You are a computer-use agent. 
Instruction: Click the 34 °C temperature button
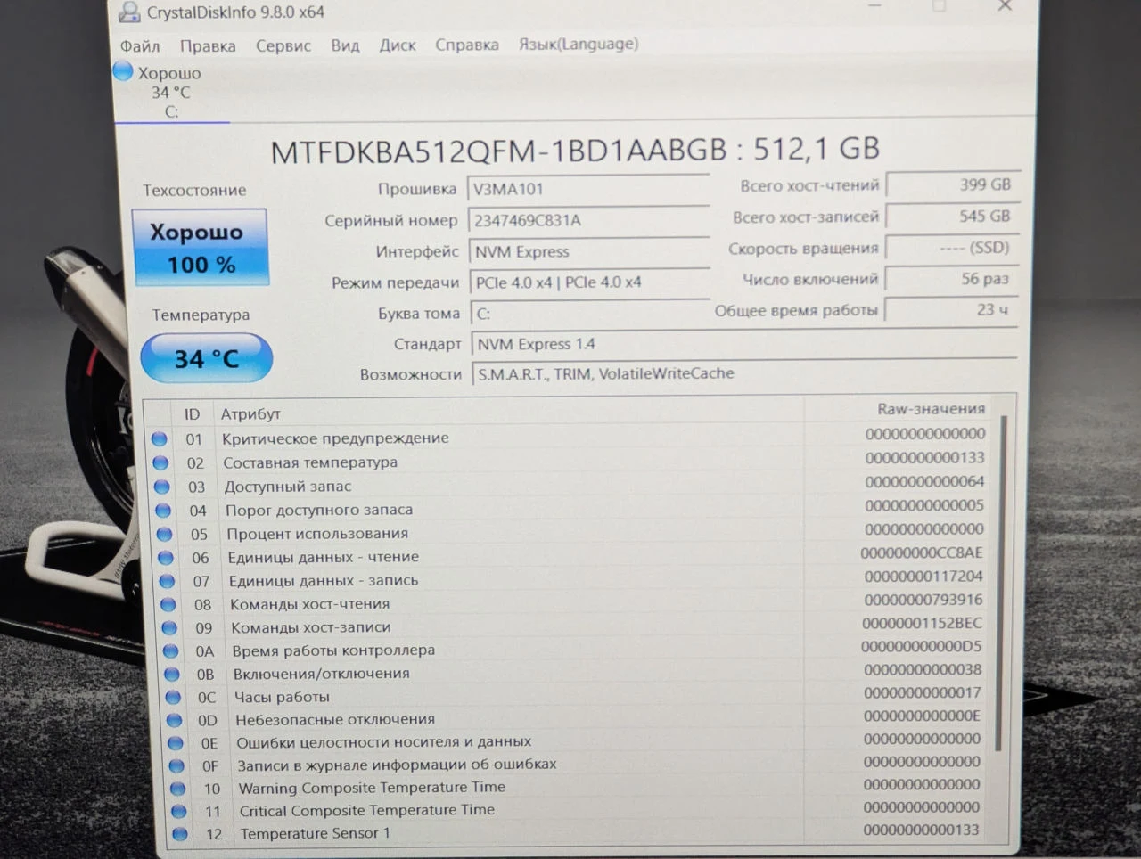(x=206, y=358)
